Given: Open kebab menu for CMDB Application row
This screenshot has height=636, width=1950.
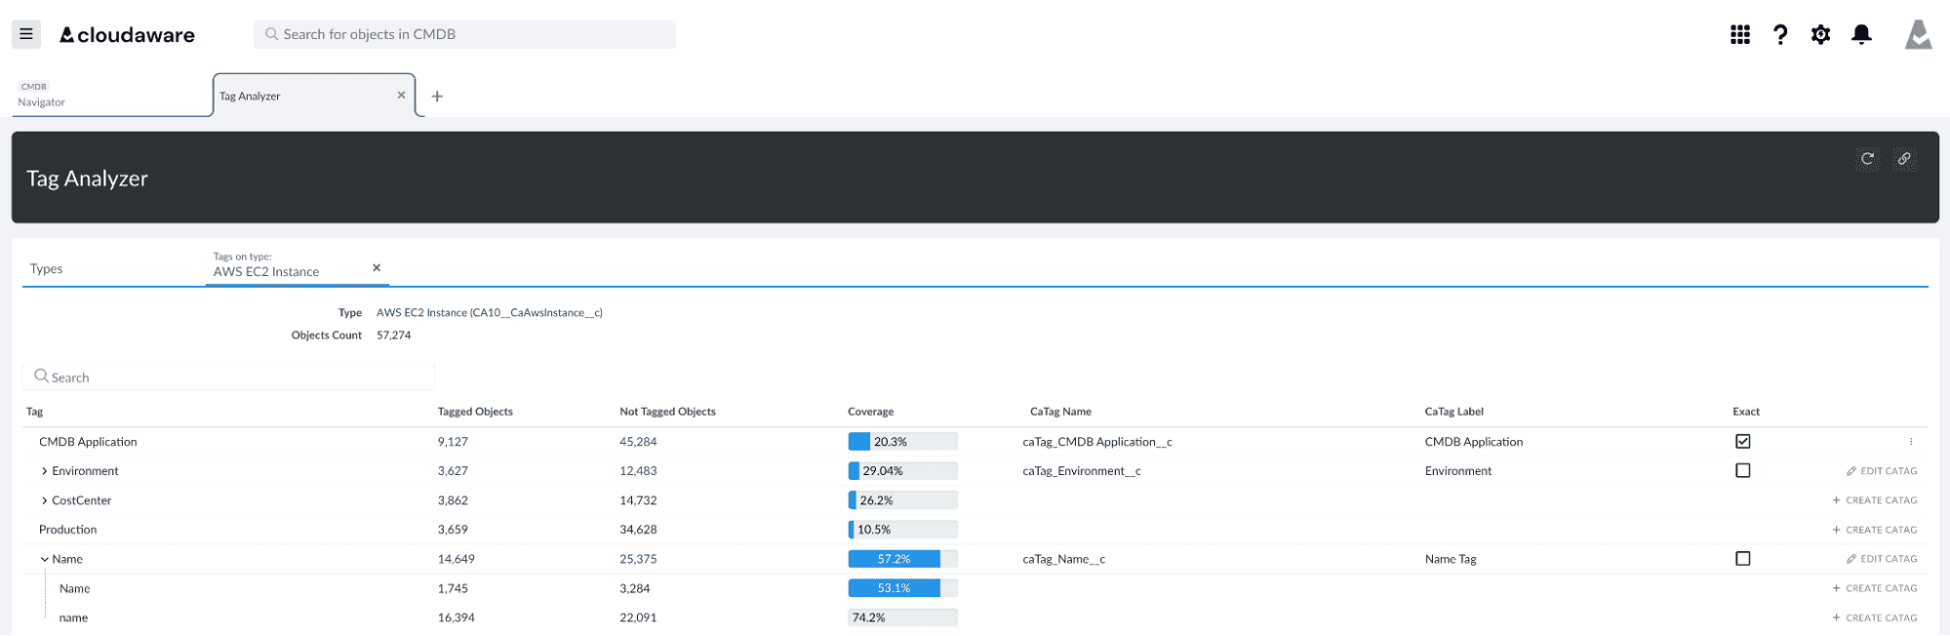Looking at the screenshot, I should click(1910, 442).
